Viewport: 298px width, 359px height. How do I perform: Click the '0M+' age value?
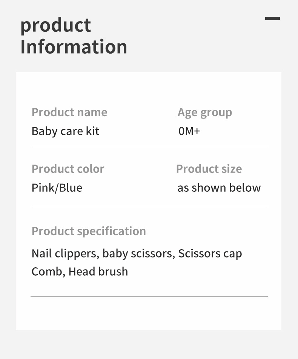point(189,131)
